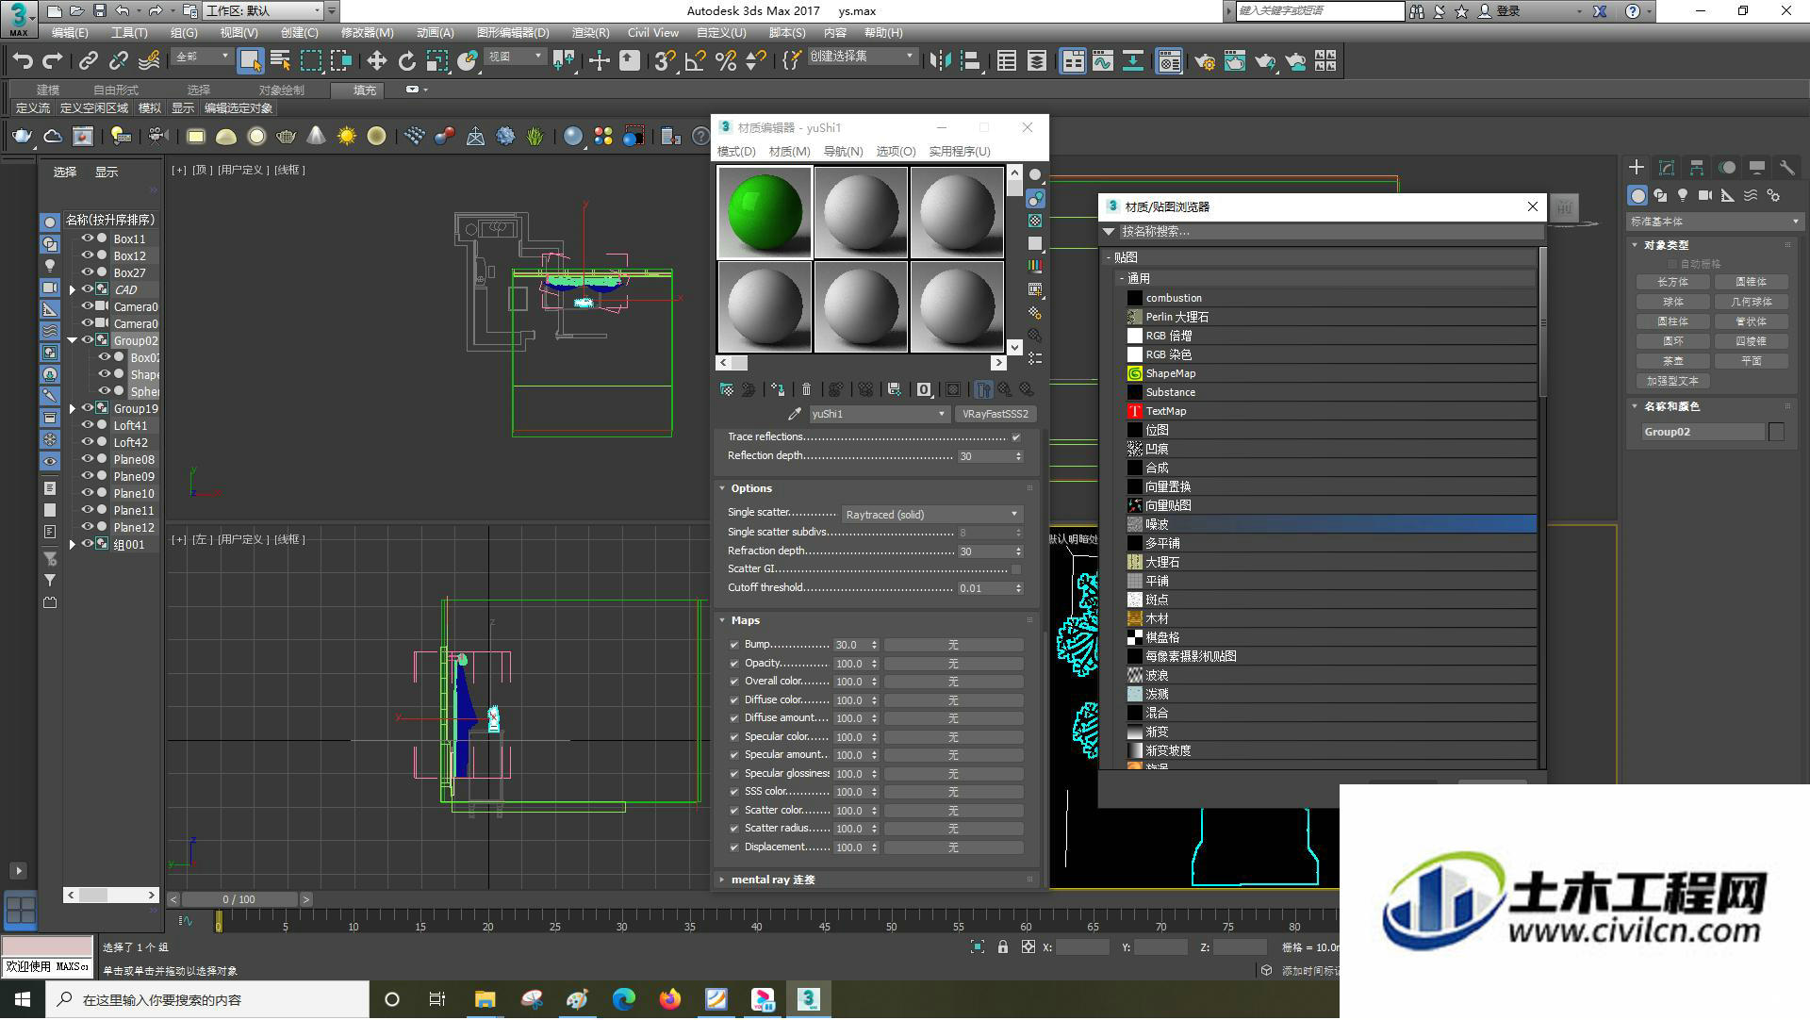Hide Plane08 using its eye icon

[87, 459]
